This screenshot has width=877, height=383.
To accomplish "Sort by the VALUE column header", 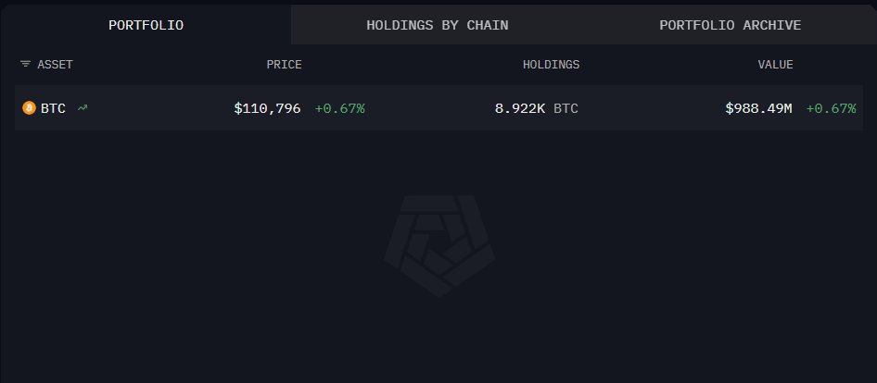I will tap(775, 65).
